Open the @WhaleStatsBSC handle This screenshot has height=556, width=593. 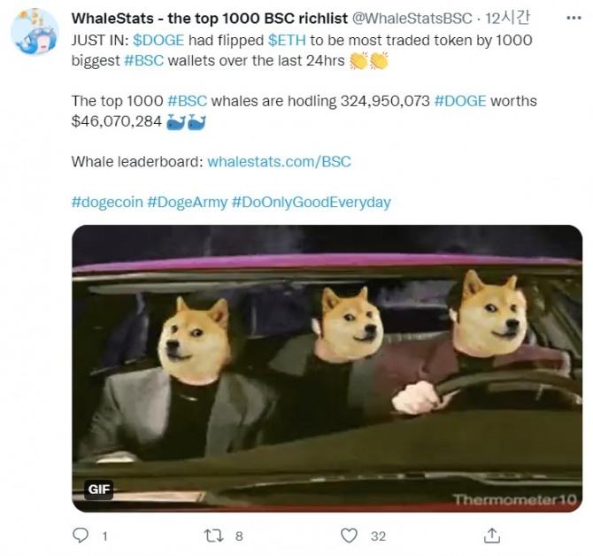[412, 18]
